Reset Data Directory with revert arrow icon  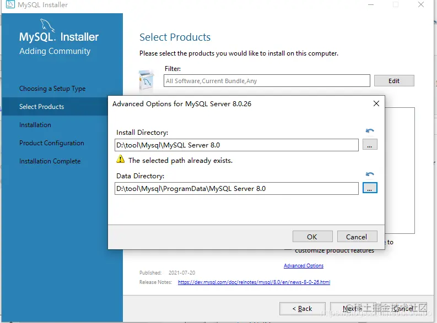click(370, 174)
